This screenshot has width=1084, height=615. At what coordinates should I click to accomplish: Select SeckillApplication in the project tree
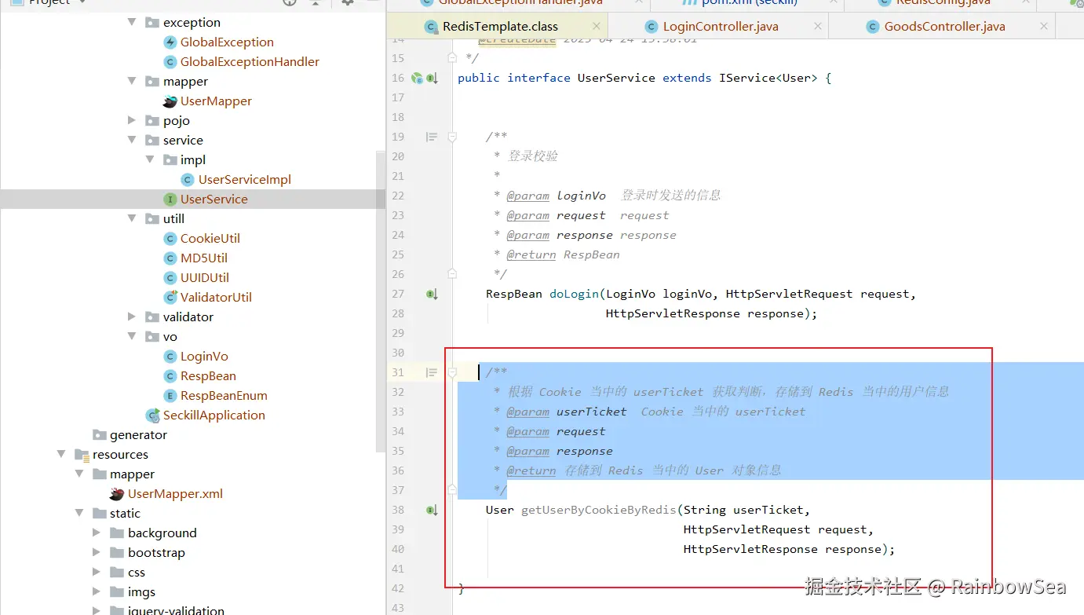point(214,415)
